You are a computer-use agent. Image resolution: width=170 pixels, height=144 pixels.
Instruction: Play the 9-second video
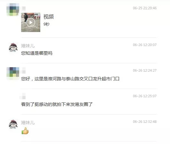pos(31,22)
